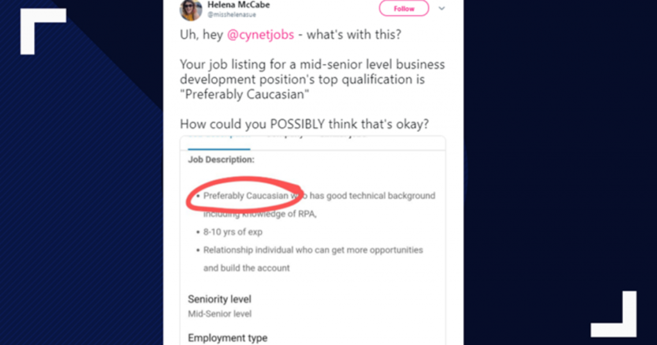Click Helena McCabe's profile avatar
Image resolution: width=657 pixels, height=345 pixels.
[191, 10]
